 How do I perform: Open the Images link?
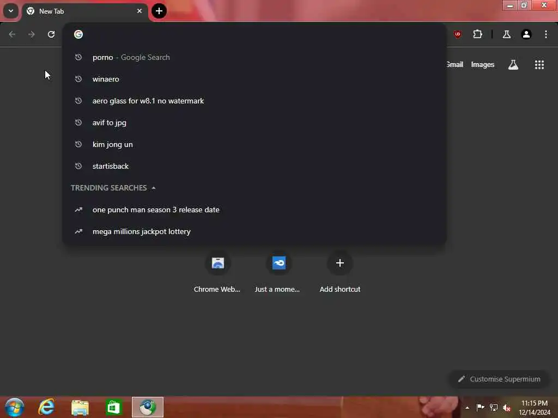(483, 64)
